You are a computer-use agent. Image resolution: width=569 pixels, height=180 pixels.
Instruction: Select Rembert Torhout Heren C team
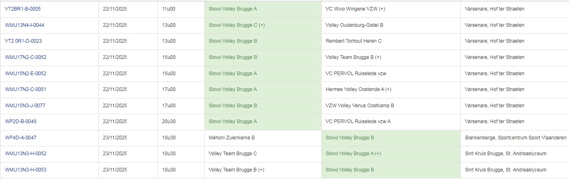coord(353,41)
